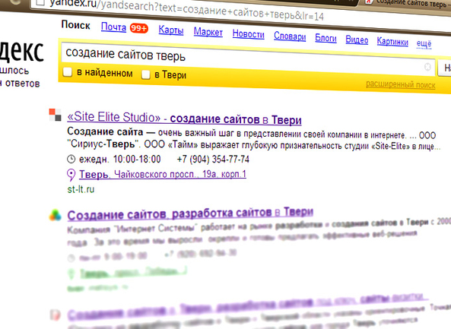
Task: Open "Site Elite Studio" result title link
Action: pos(184,118)
